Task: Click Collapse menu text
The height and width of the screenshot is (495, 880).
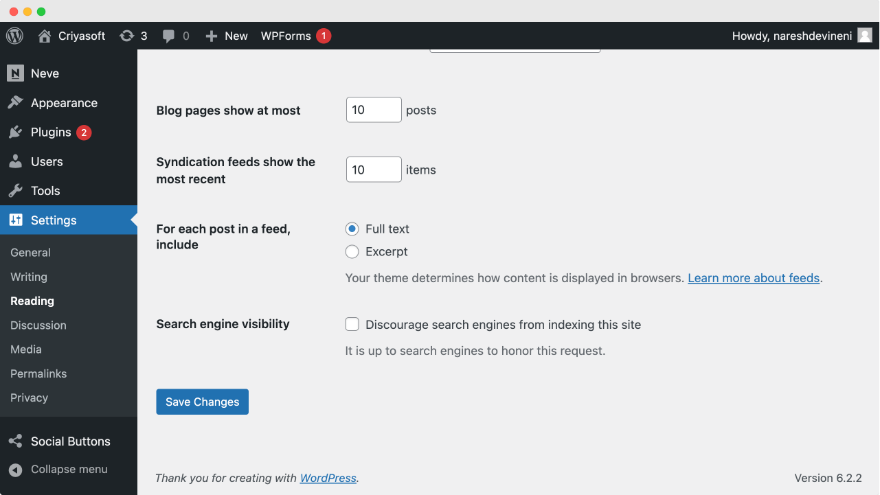Action: 69,470
